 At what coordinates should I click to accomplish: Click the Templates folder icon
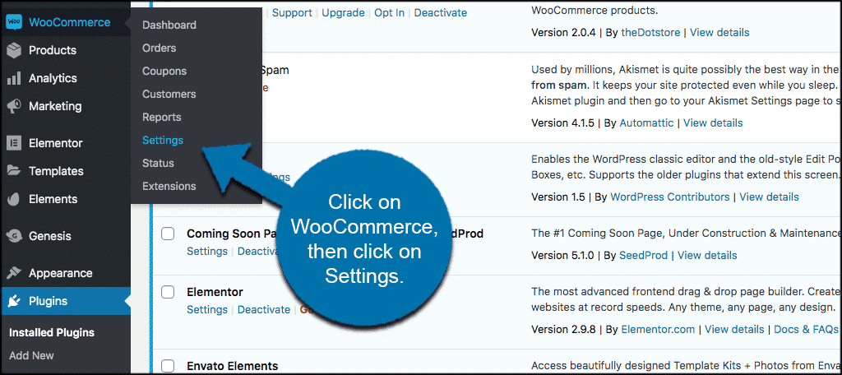[x=14, y=171]
